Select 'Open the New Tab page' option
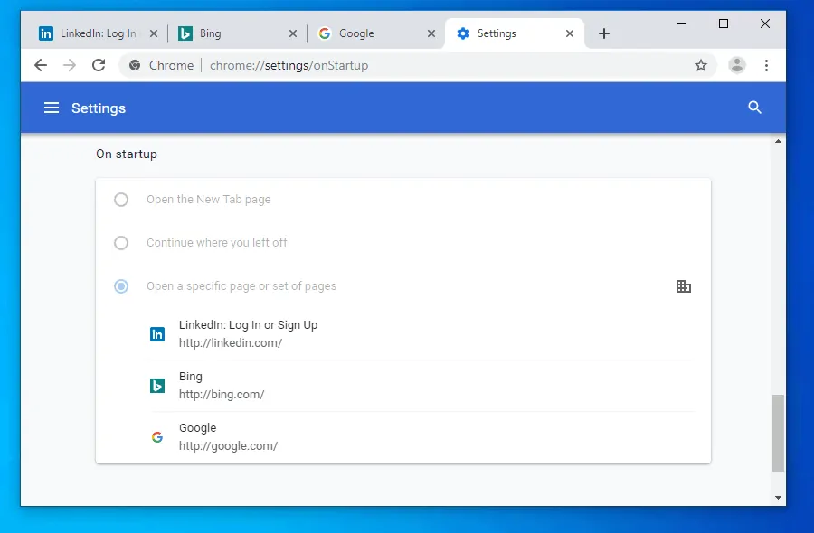The width and height of the screenshot is (814, 533). [x=121, y=200]
